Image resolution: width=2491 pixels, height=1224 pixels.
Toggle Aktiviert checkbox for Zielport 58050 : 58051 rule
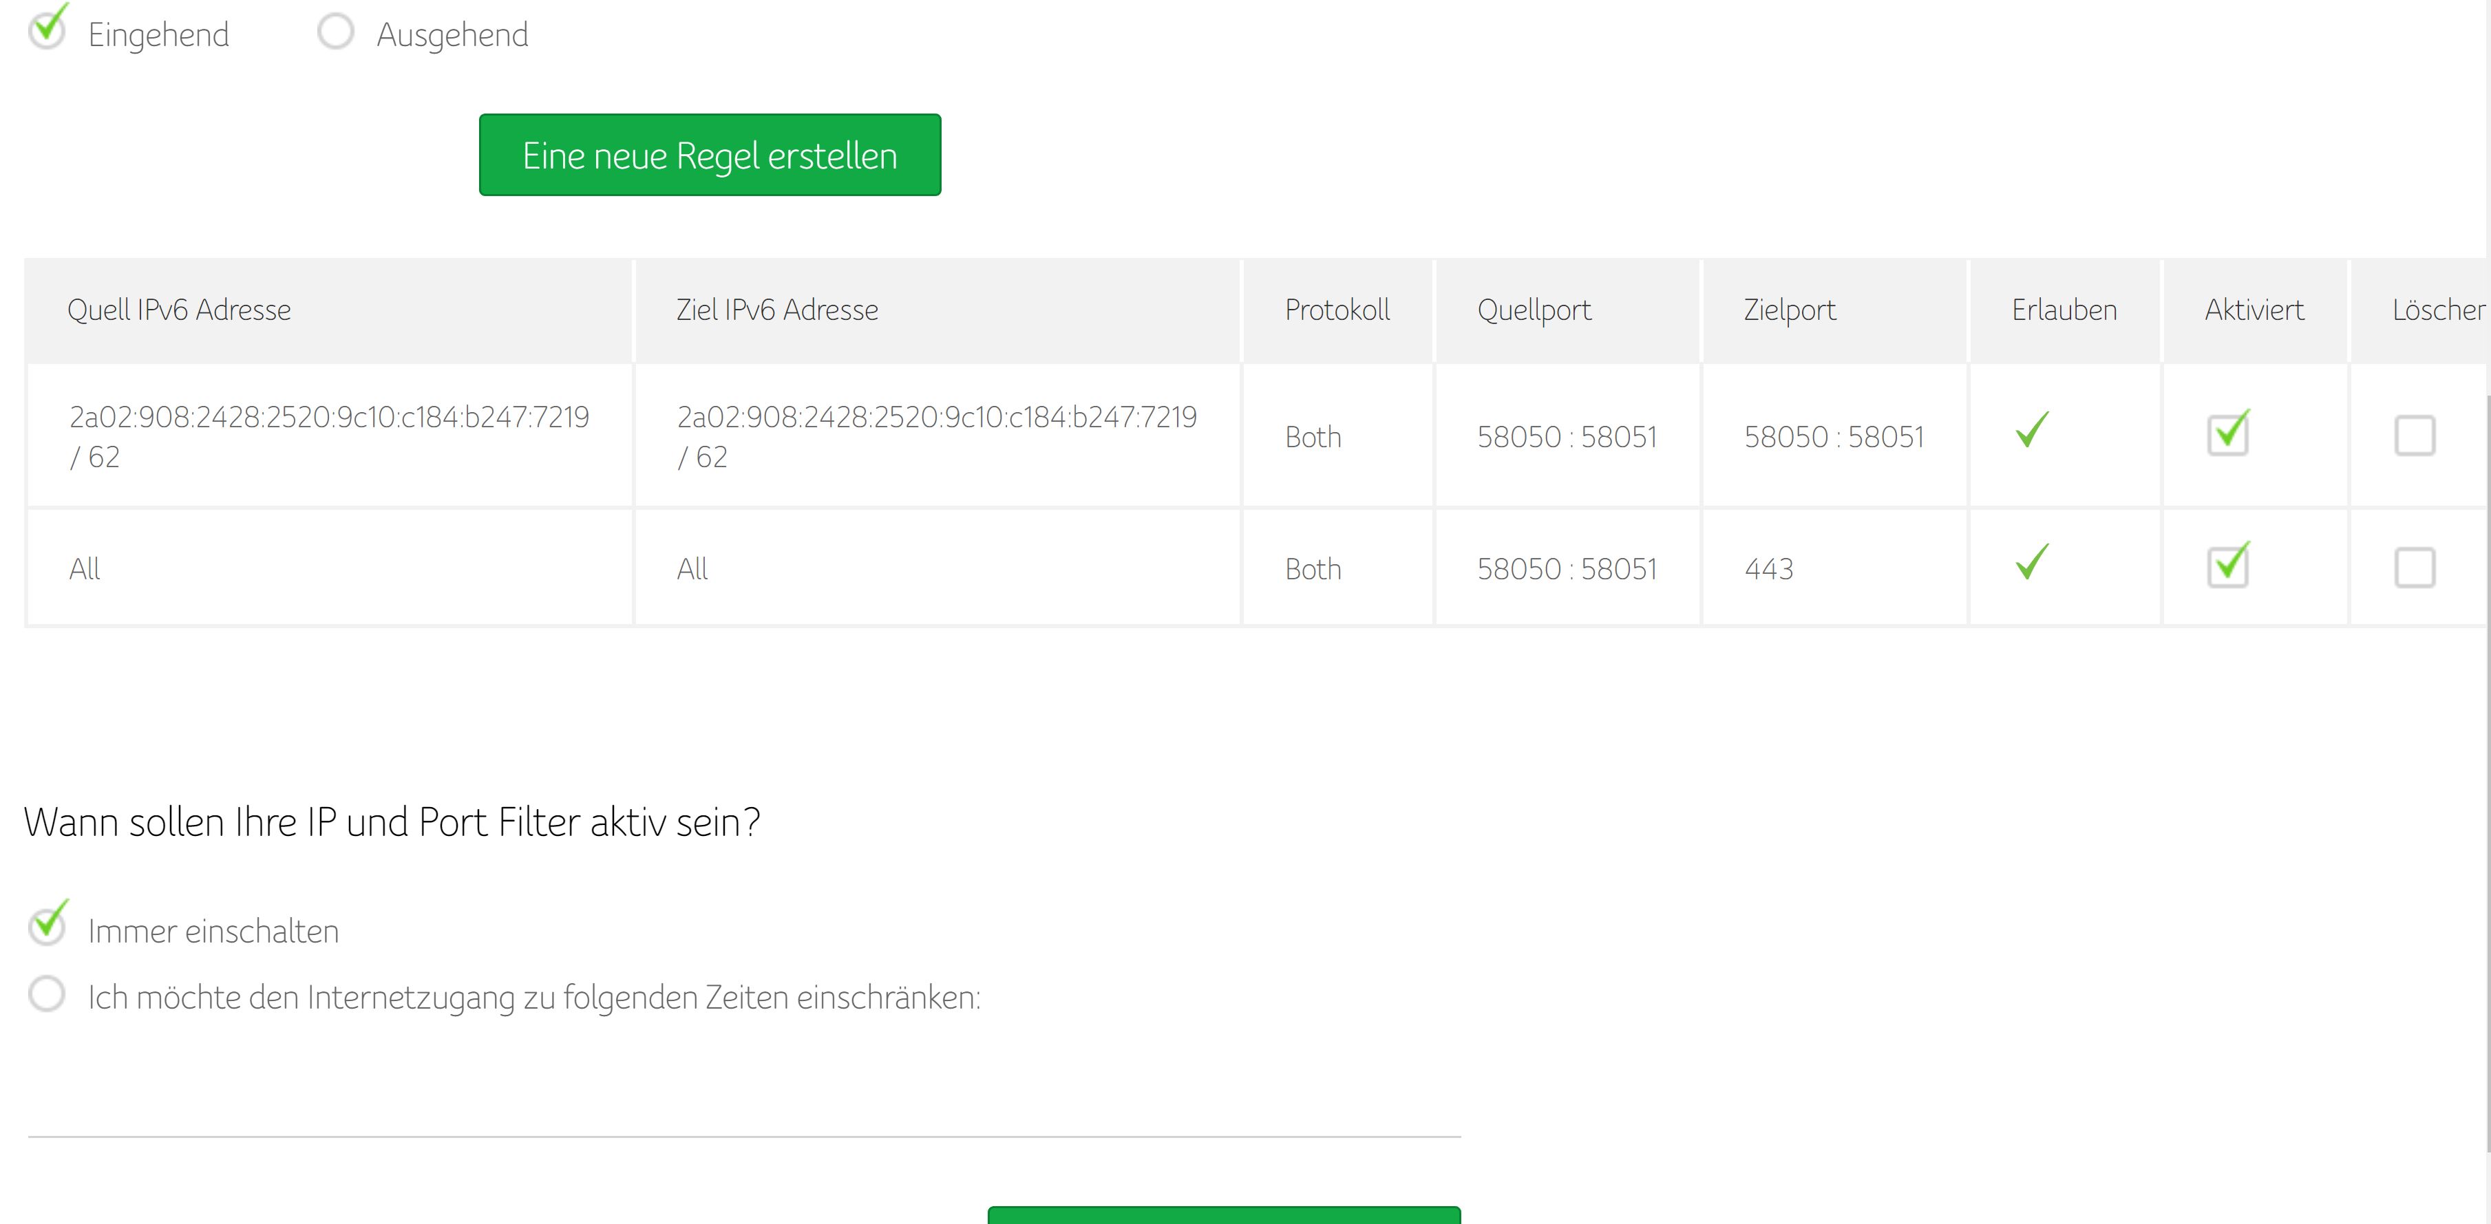2228,434
